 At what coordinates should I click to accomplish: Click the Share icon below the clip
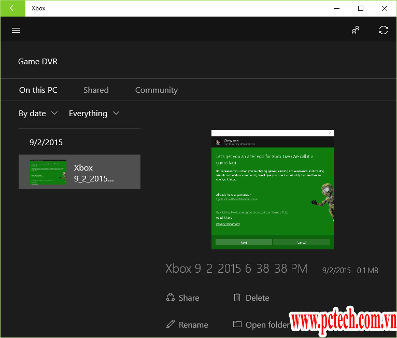[x=171, y=298]
